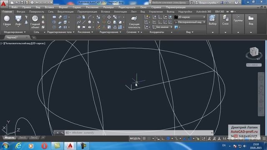Click the solid union icon in Редактирование тела
Screen dimensions: 267x150
(x=54, y=17)
